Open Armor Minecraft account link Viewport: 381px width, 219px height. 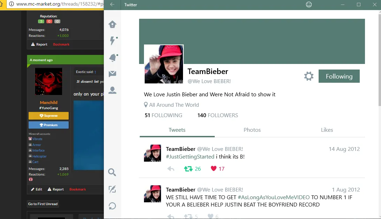coord(37,145)
